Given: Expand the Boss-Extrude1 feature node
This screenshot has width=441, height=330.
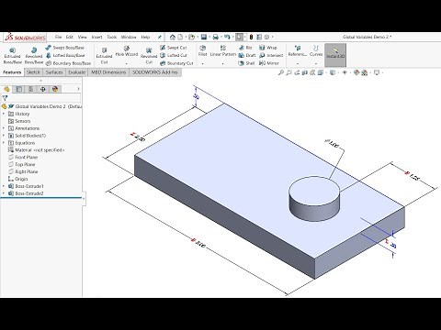Looking at the screenshot, I should (4, 186).
